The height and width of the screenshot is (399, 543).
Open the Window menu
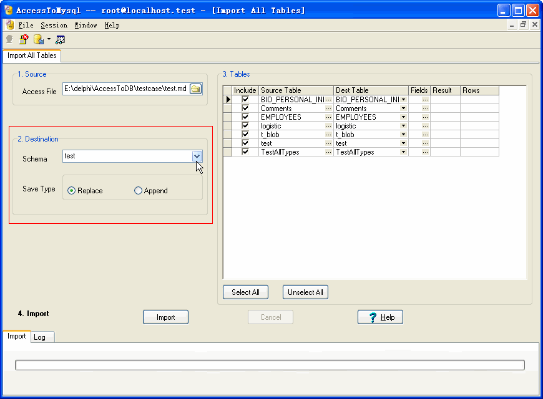(x=86, y=26)
